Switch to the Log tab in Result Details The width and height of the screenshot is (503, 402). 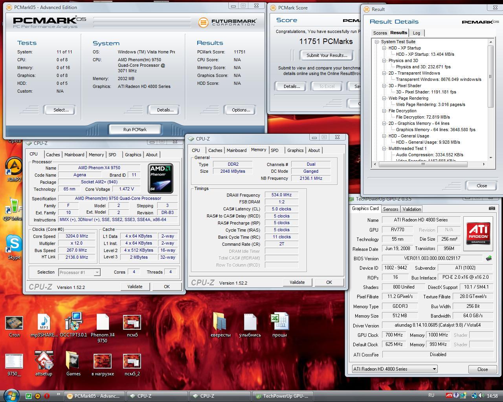coord(417,33)
